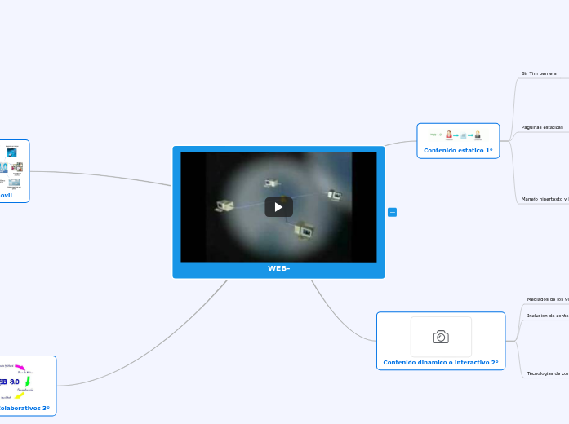This screenshot has width=569, height=424.
Task: Select the partially visible "ovil" node label
Action: tap(7, 196)
